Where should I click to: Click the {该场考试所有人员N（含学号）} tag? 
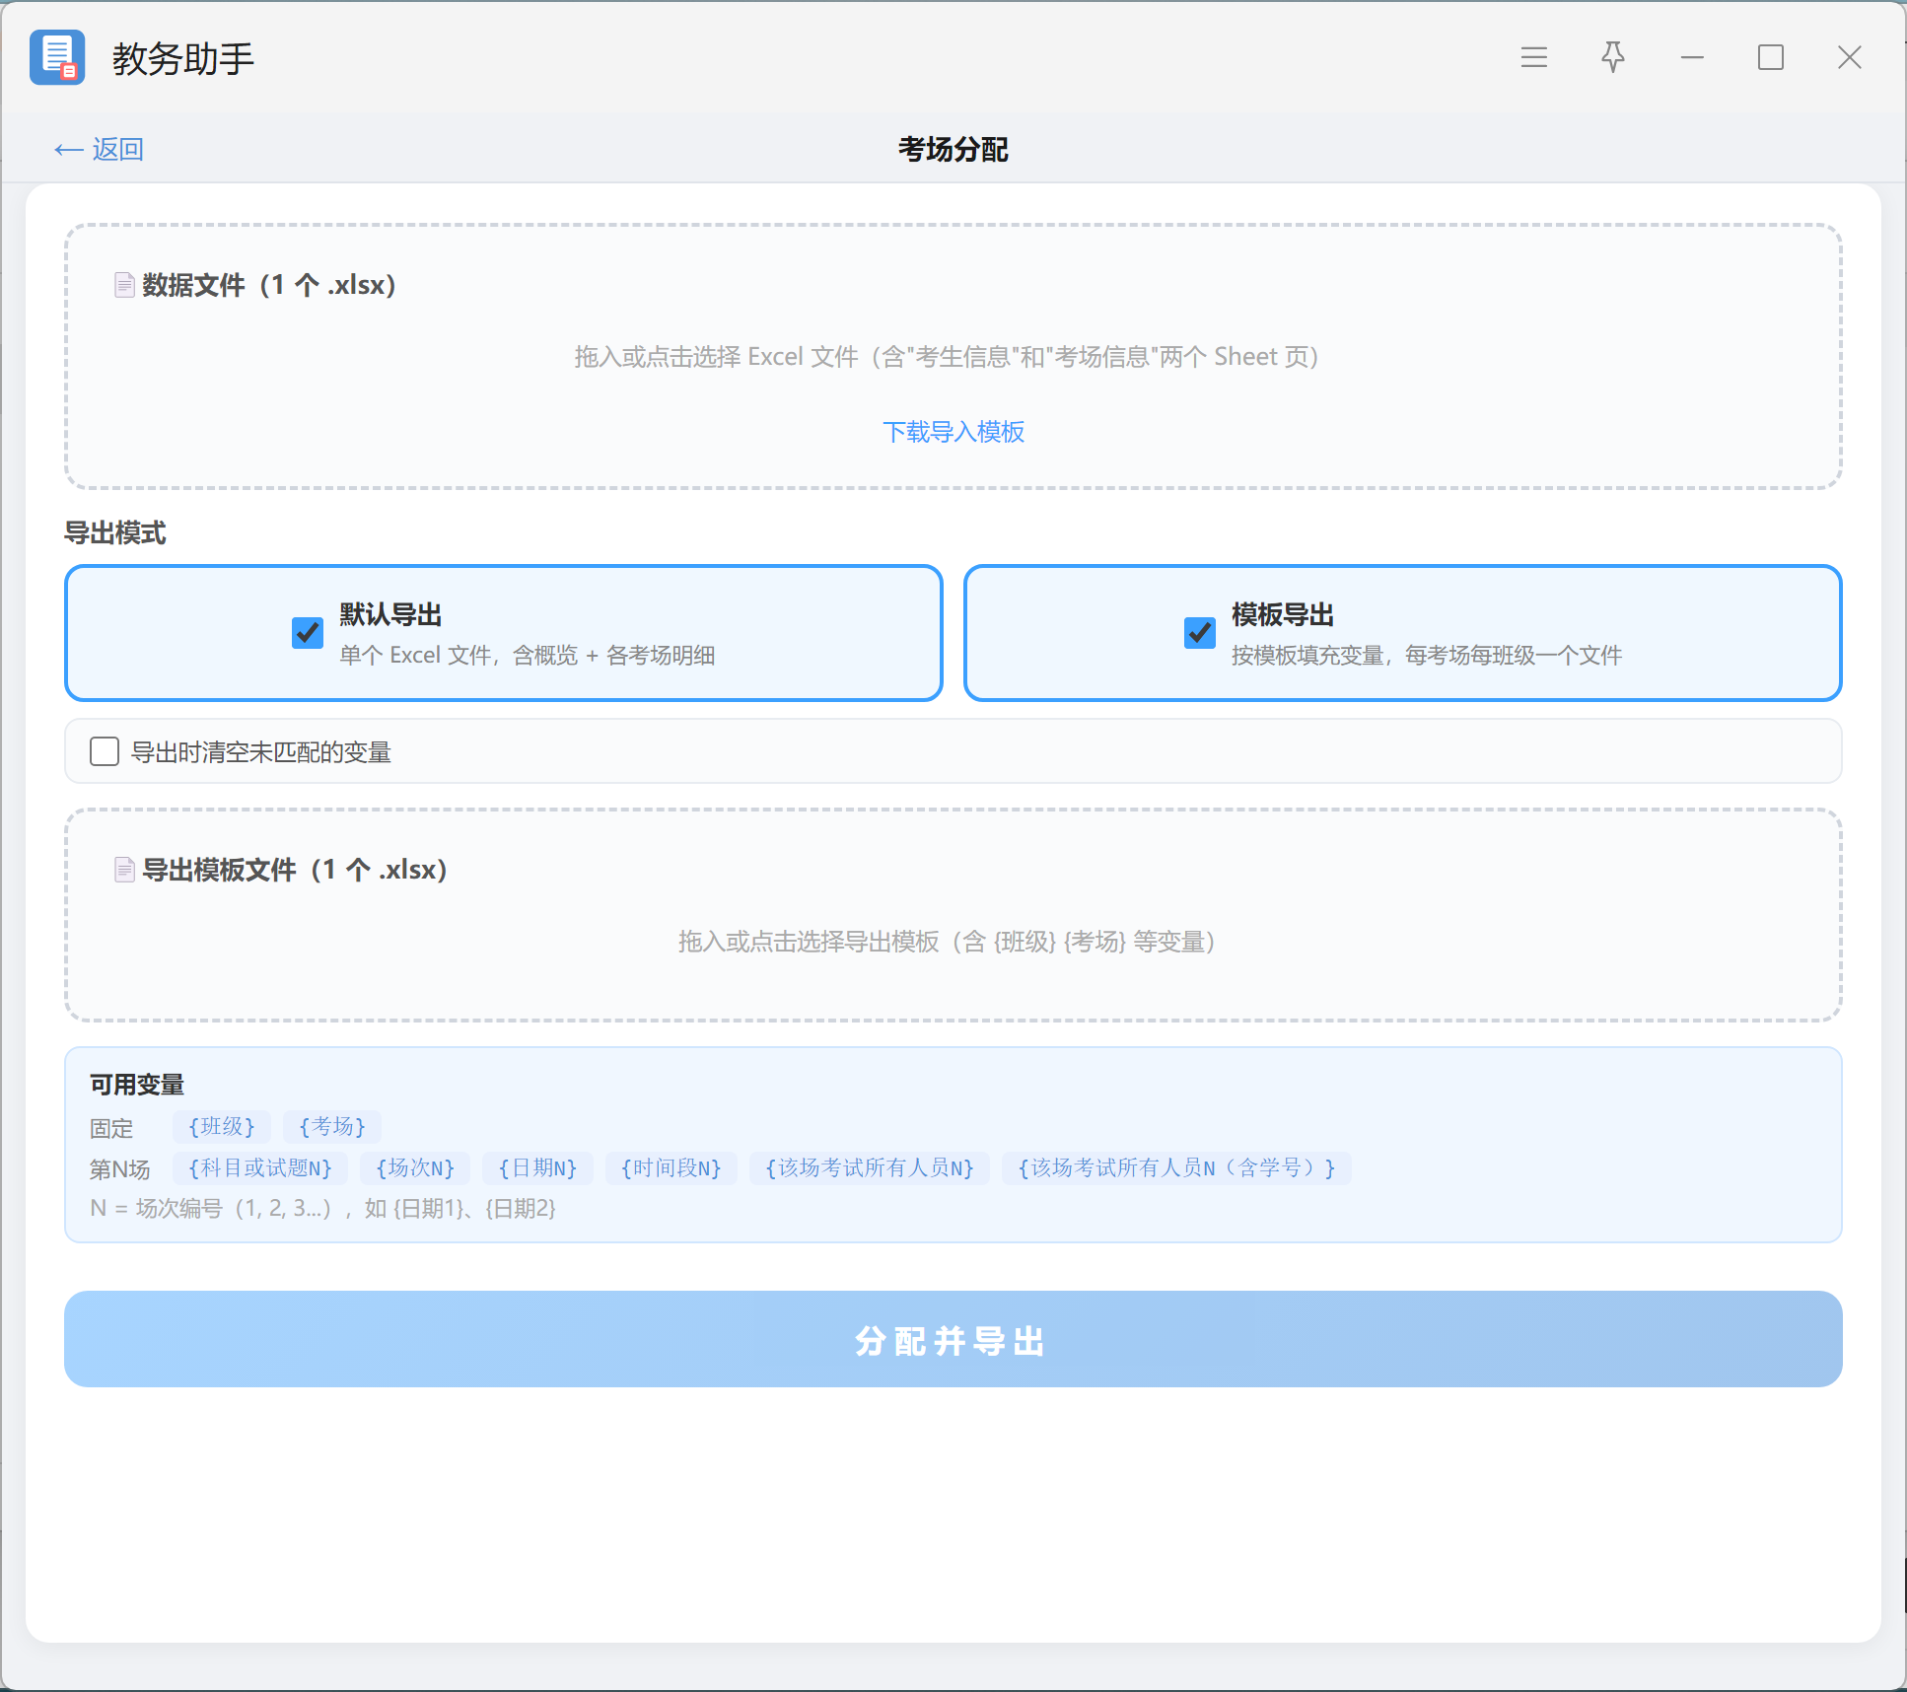coord(1176,1168)
